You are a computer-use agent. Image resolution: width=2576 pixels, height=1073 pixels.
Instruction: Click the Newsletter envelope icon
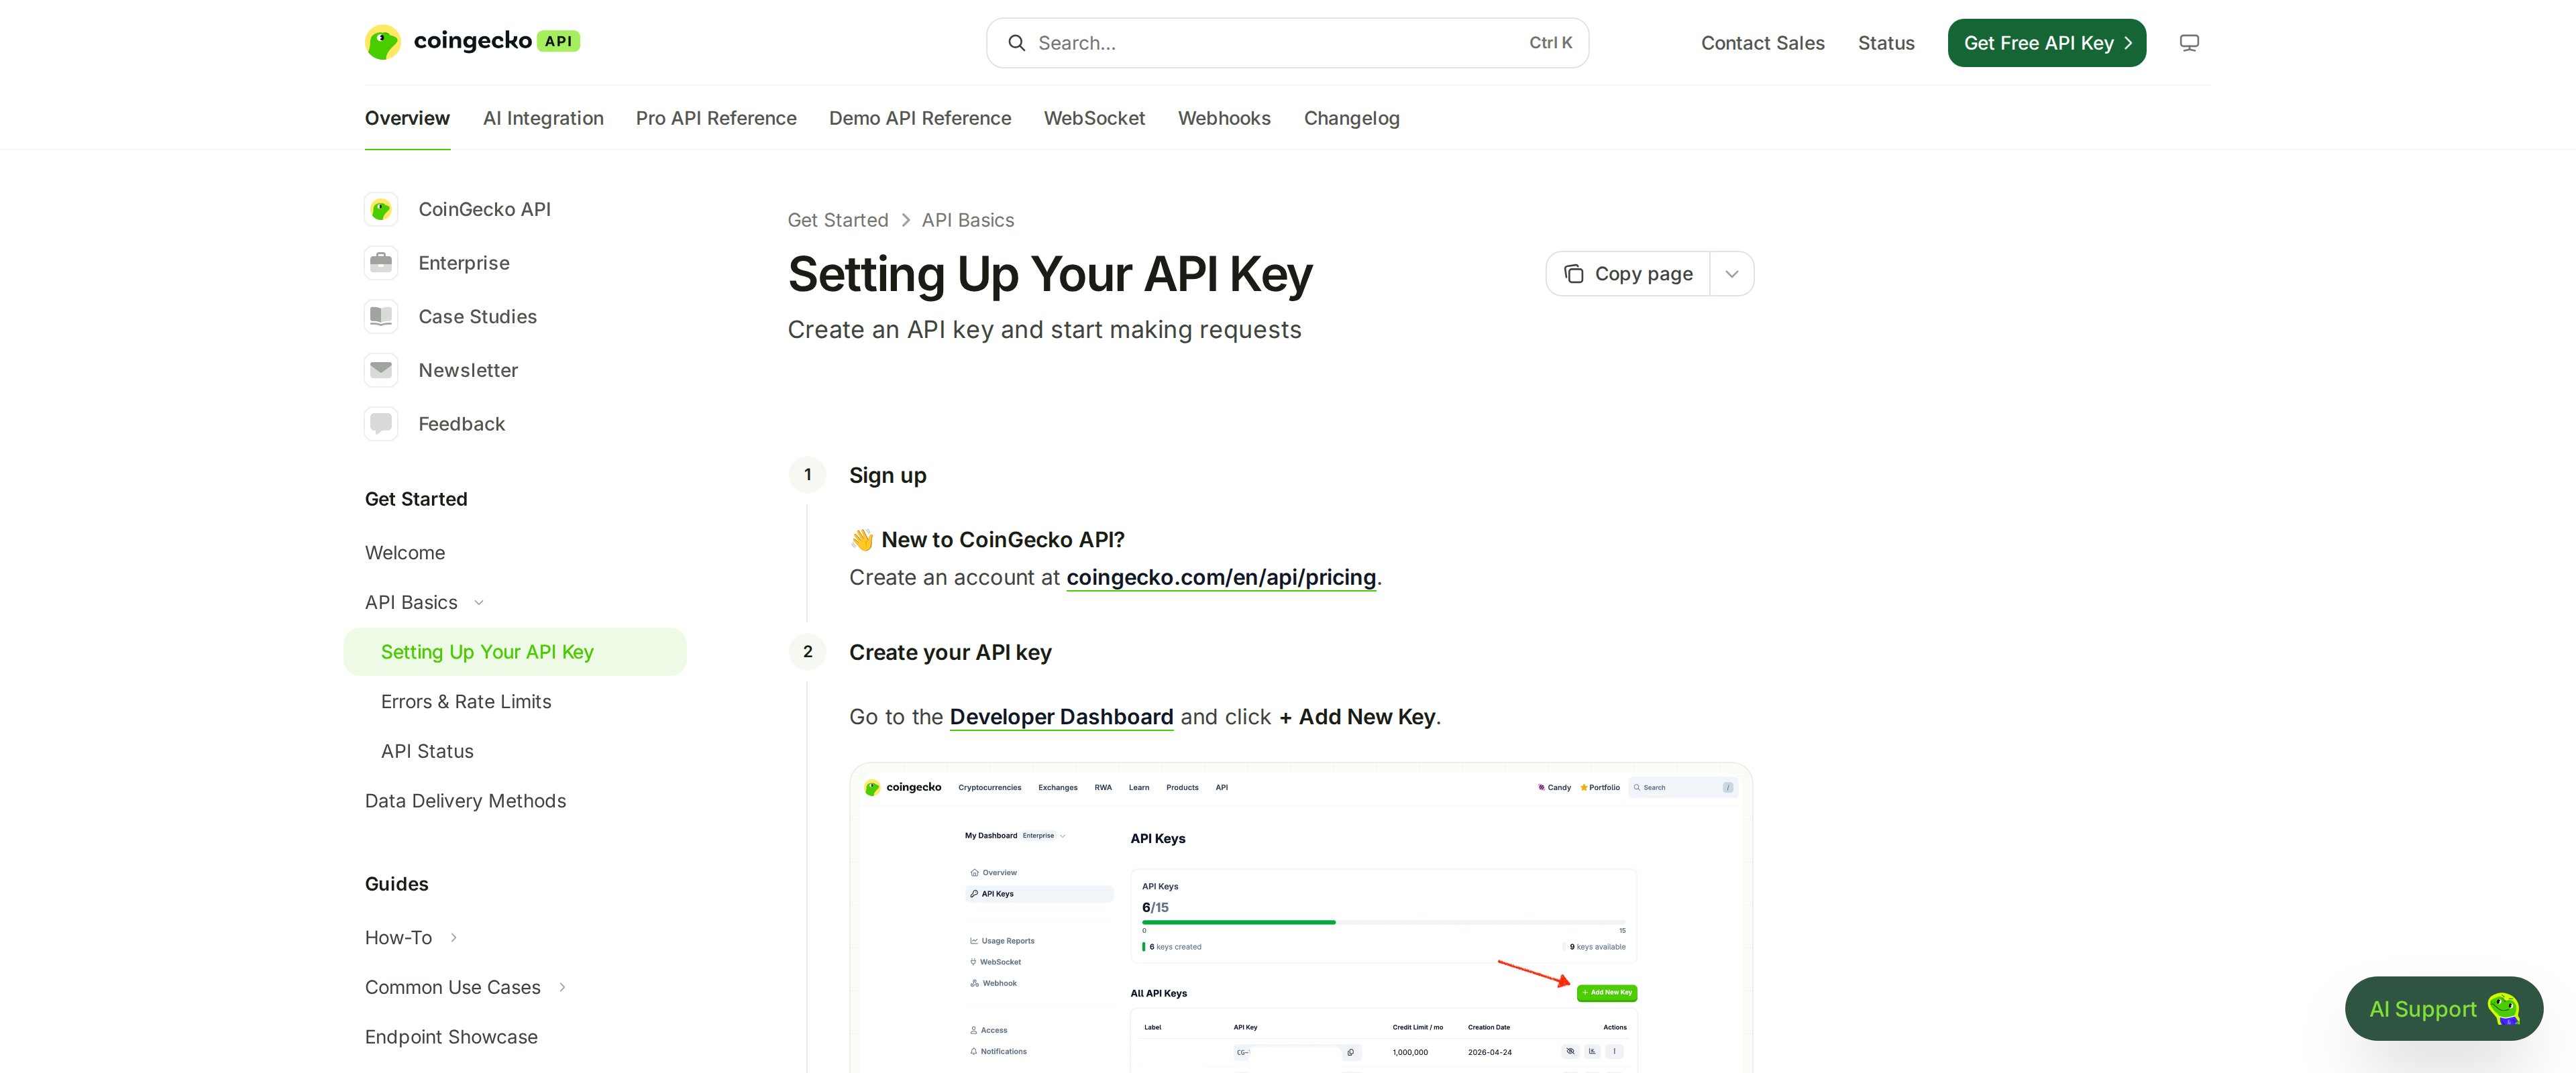point(381,370)
